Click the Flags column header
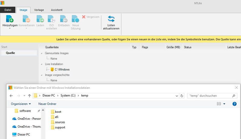 145,47
